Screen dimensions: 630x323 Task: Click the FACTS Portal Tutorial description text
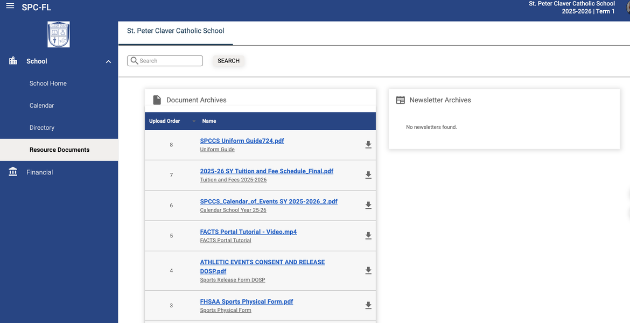[226, 241]
